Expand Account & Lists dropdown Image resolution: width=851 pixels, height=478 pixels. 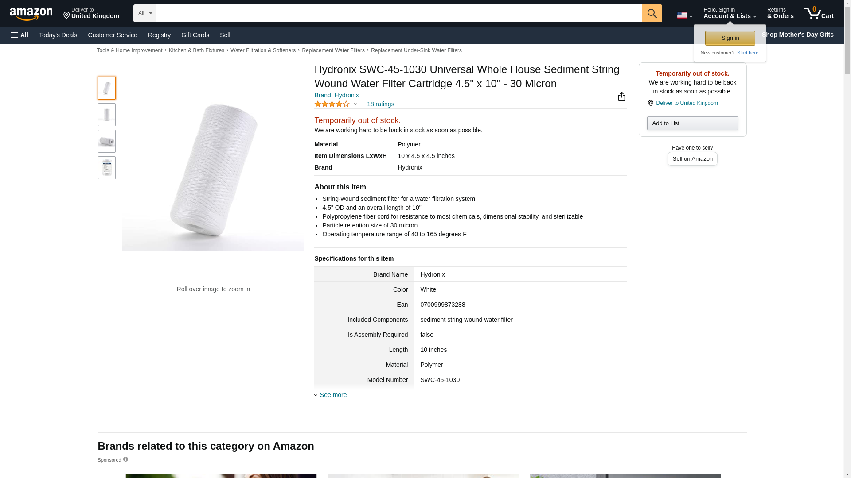click(730, 13)
